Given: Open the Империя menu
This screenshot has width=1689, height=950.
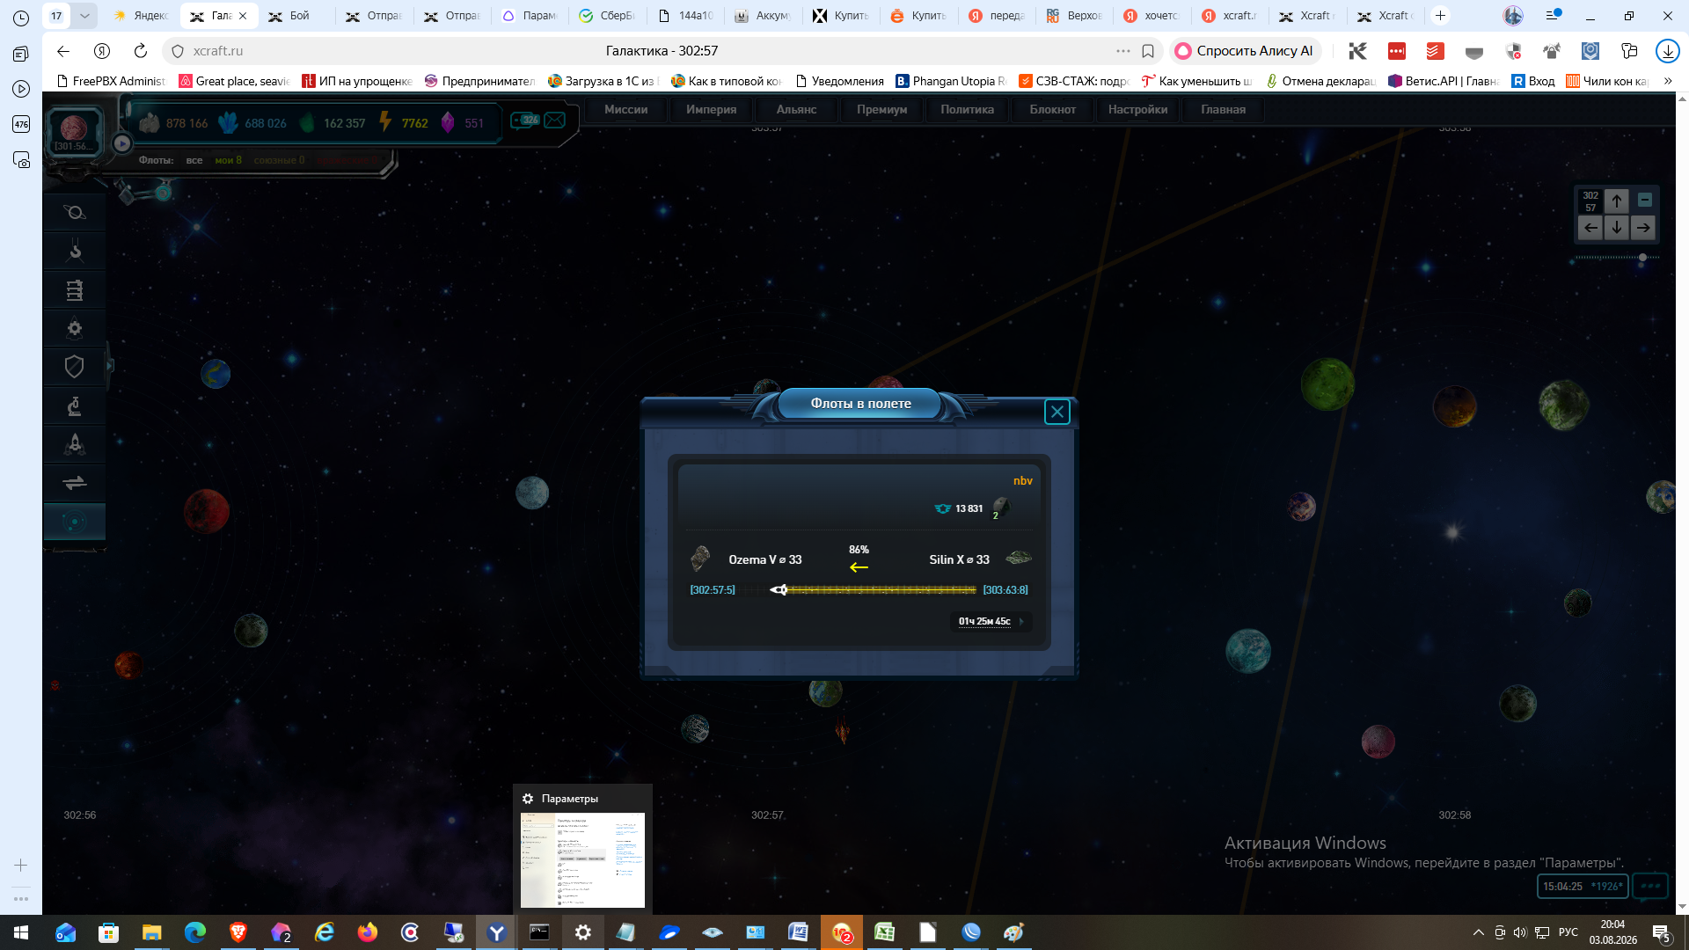Looking at the screenshot, I should click(x=712, y=110).
